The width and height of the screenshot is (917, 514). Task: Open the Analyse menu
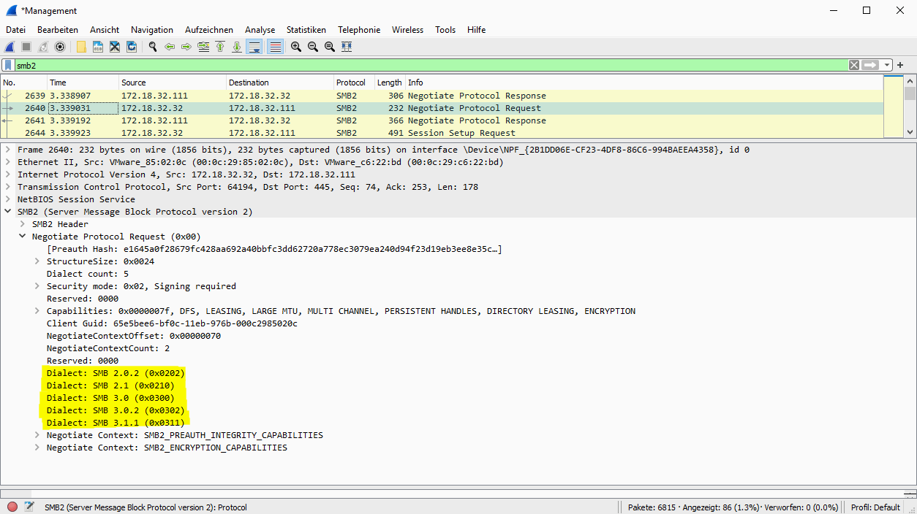tap(260, 30)
